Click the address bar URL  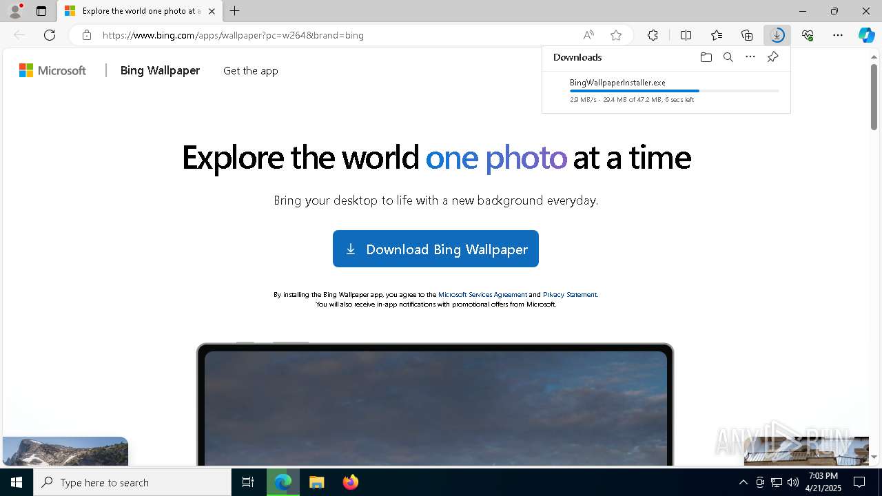[x=233, y=35]
